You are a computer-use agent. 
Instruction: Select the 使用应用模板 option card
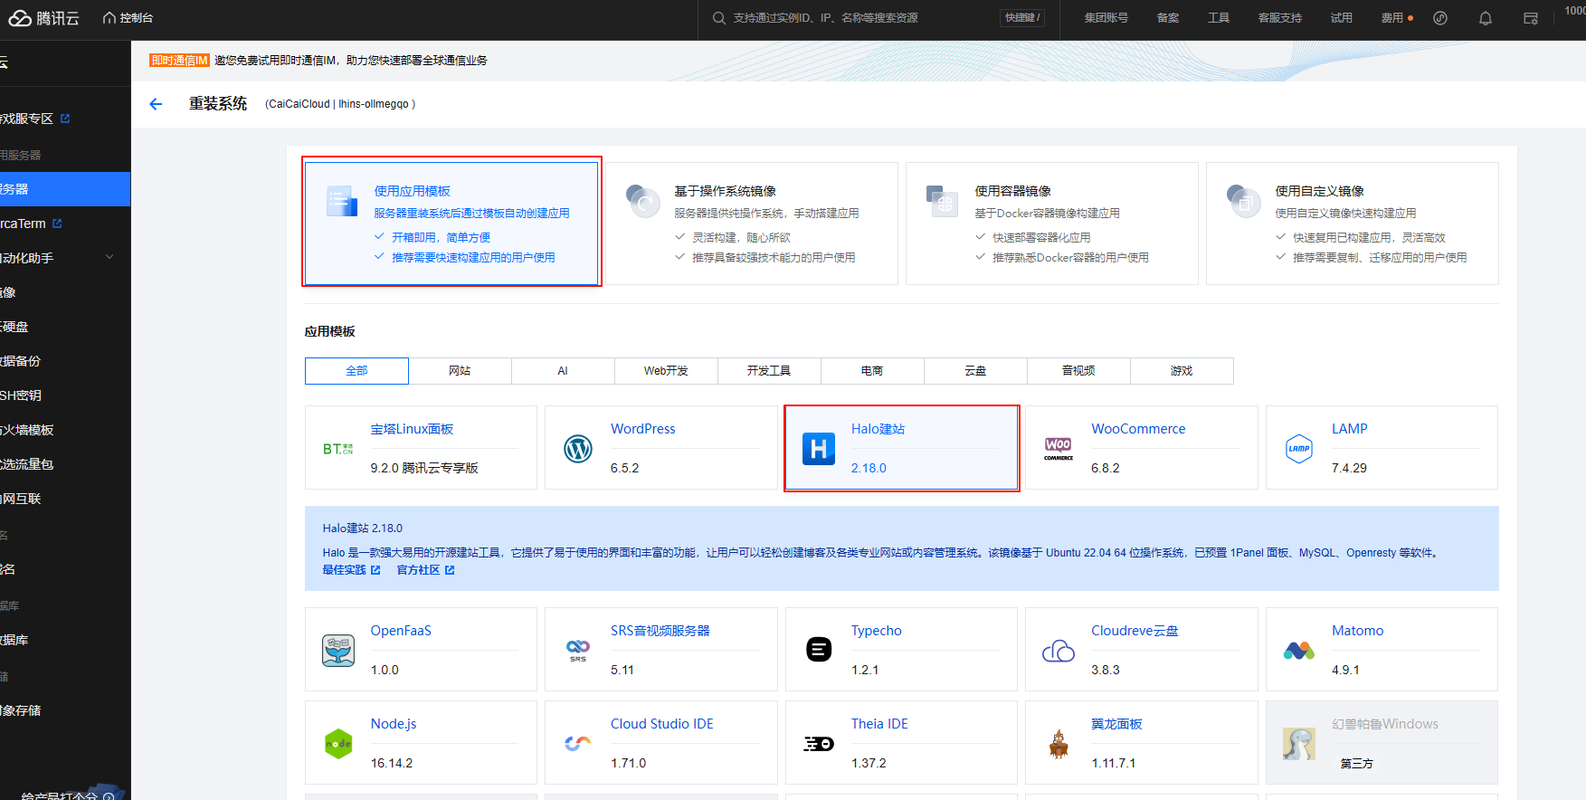pos(451,223)
